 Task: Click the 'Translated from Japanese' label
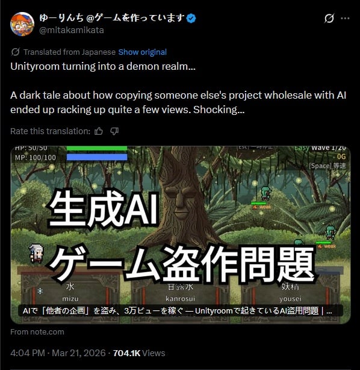click(69, 52)
